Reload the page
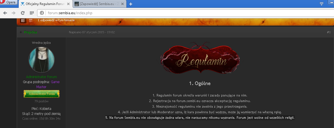The width and height of the screenshot is (334, 128). click(23, 13)
